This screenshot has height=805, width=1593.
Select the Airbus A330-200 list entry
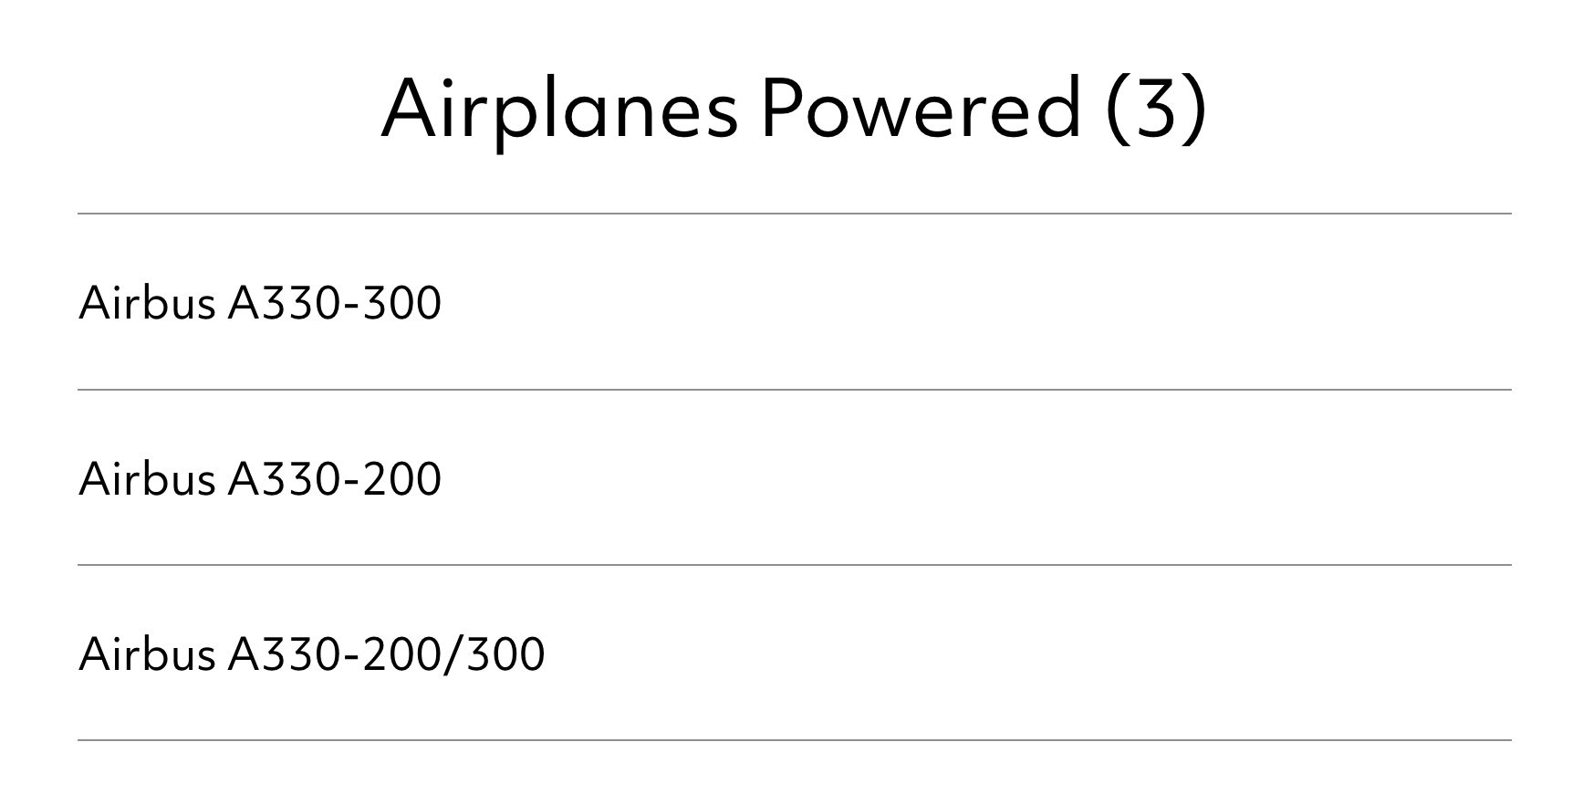pos(794,477)
